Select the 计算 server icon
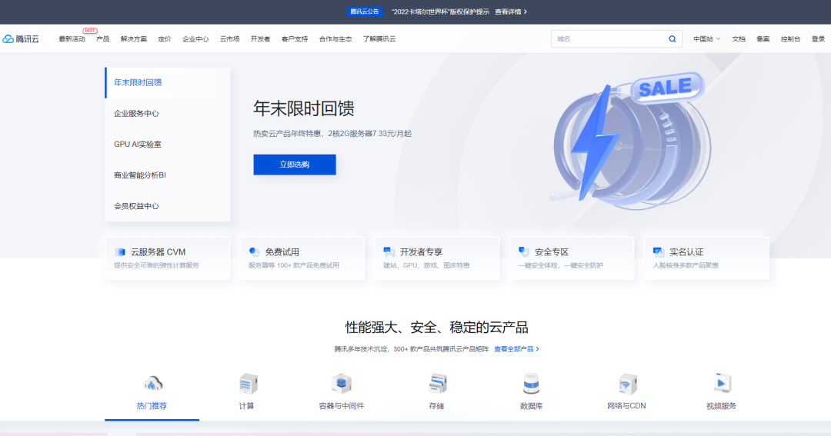The height and width of the screenshot is (436, 831). click(x=248, y=384)
